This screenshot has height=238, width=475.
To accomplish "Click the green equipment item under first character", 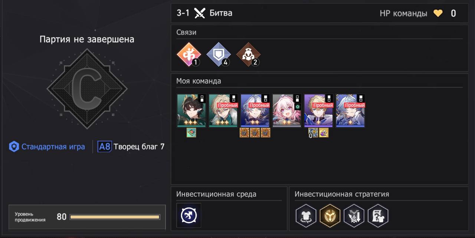I will pos(191,133).
